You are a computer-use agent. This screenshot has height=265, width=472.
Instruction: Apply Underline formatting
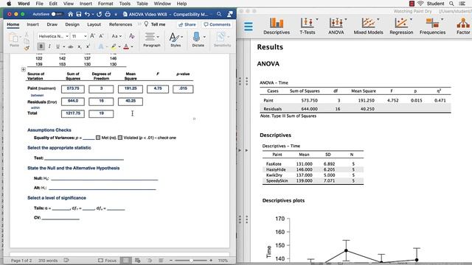[58, 46]
